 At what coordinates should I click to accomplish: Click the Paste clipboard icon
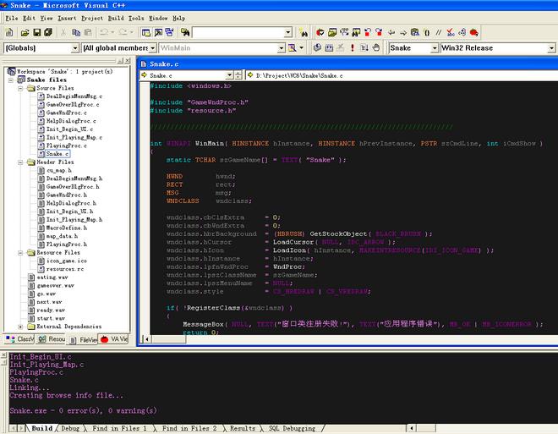click(x=88, y=32)
